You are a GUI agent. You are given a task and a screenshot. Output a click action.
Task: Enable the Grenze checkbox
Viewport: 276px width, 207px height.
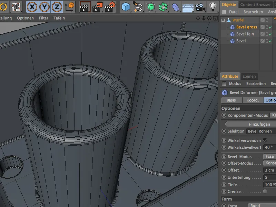coord(265,191)
